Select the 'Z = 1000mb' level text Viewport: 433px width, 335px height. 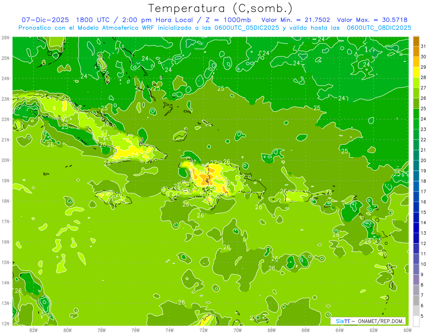pyautogui.click(x=228, y=20)
